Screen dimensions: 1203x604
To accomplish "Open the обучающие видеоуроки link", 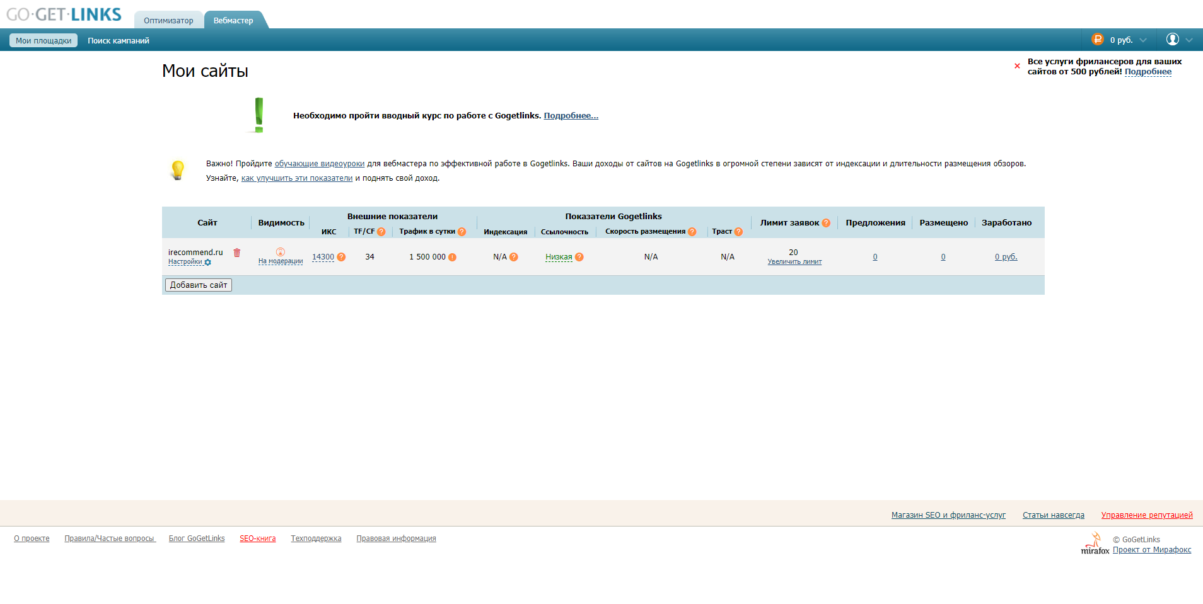I will pos(320,164).
